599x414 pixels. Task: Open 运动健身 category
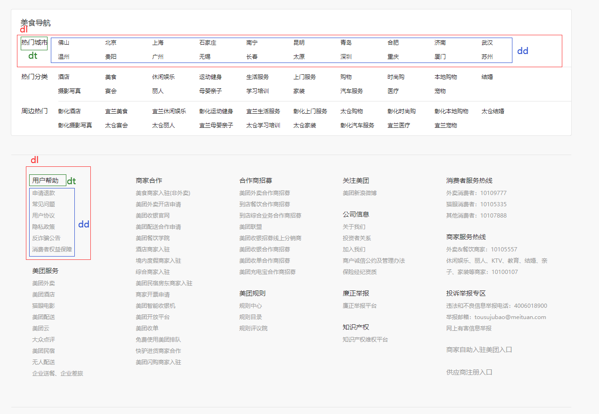[210, 77]
